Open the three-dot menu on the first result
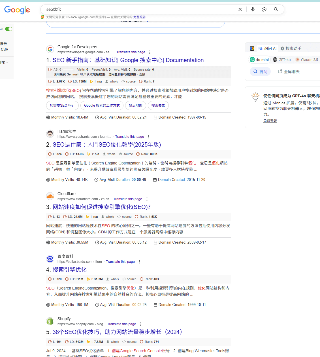 click(150, 52)
